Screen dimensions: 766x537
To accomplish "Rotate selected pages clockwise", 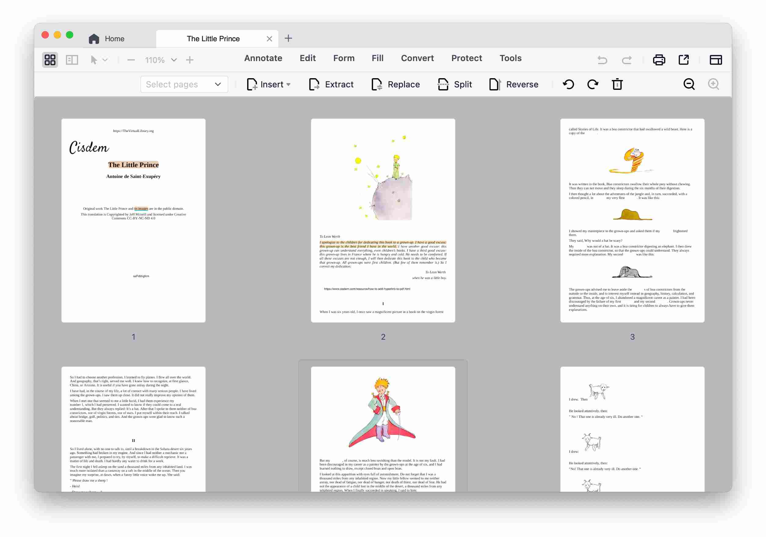I will coord(593,84).
